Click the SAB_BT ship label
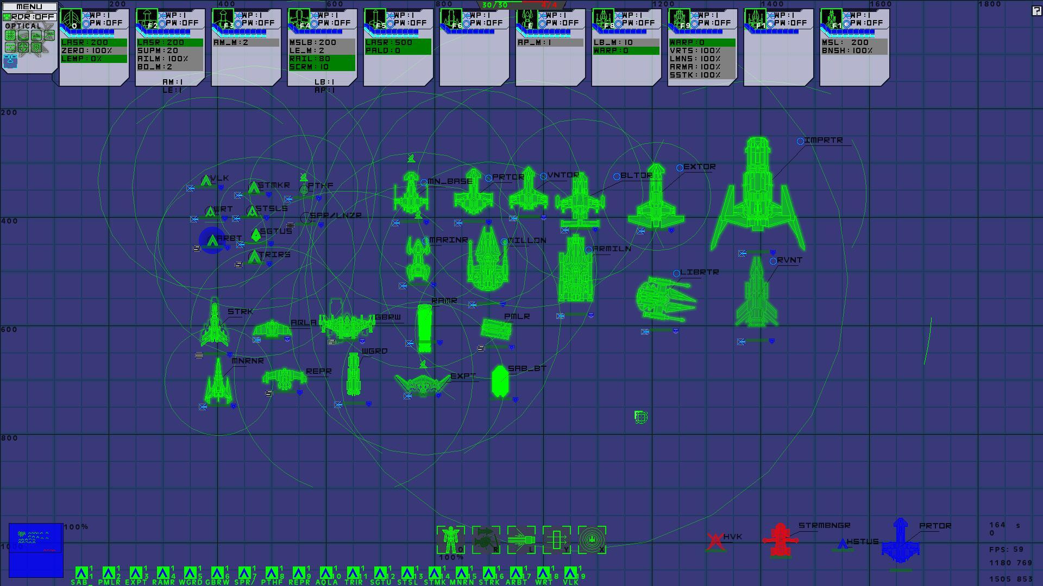1043x586 pixels. pyautogui.click(x=527, y=369)
